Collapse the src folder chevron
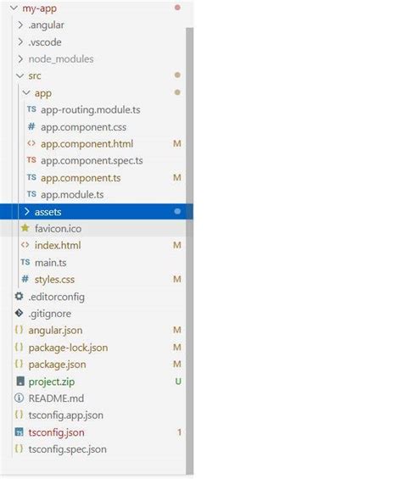This screenshot has width=402, height=479. (20, 75)
